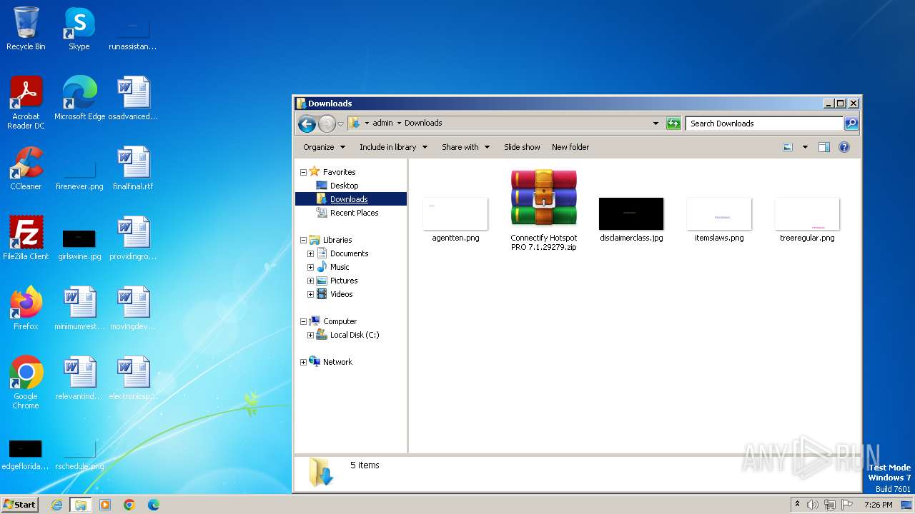This screenshot has height=514, width=915.
Task: Select finalfinal.rtf document on desktop
Action: [x=133, y=168]
